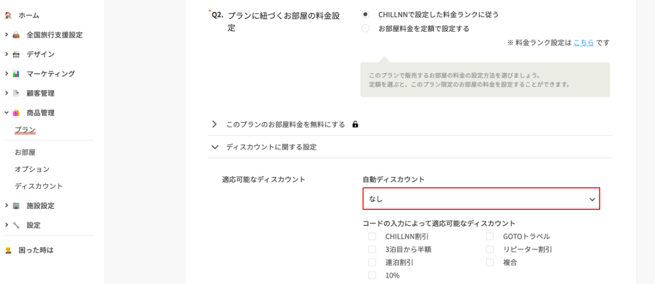The image size is (655, 284).
Task: Select CHILLNNで設定した料金ランクに従う radio option
Action: point(365,14)
